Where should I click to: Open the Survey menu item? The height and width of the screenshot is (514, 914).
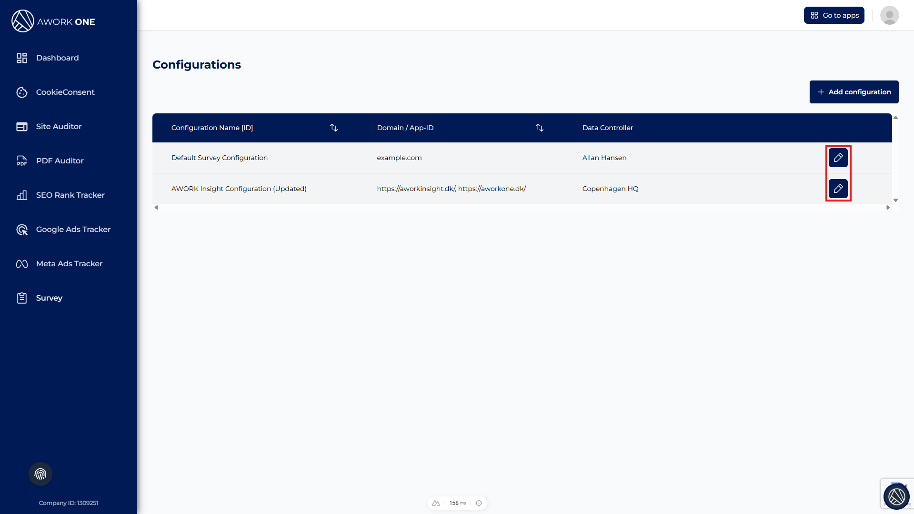click(49, 298)
